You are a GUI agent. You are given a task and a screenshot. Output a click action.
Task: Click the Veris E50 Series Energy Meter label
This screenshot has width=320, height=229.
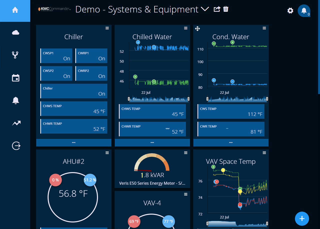152,183
